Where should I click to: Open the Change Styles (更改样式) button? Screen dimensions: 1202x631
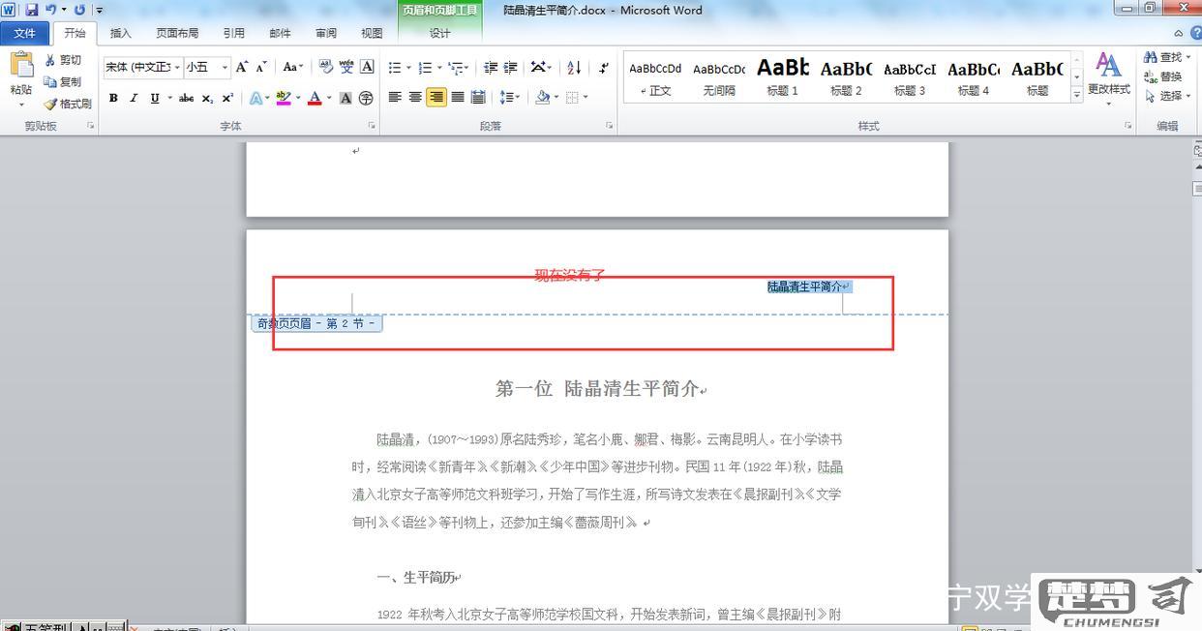pos(1108,76)
